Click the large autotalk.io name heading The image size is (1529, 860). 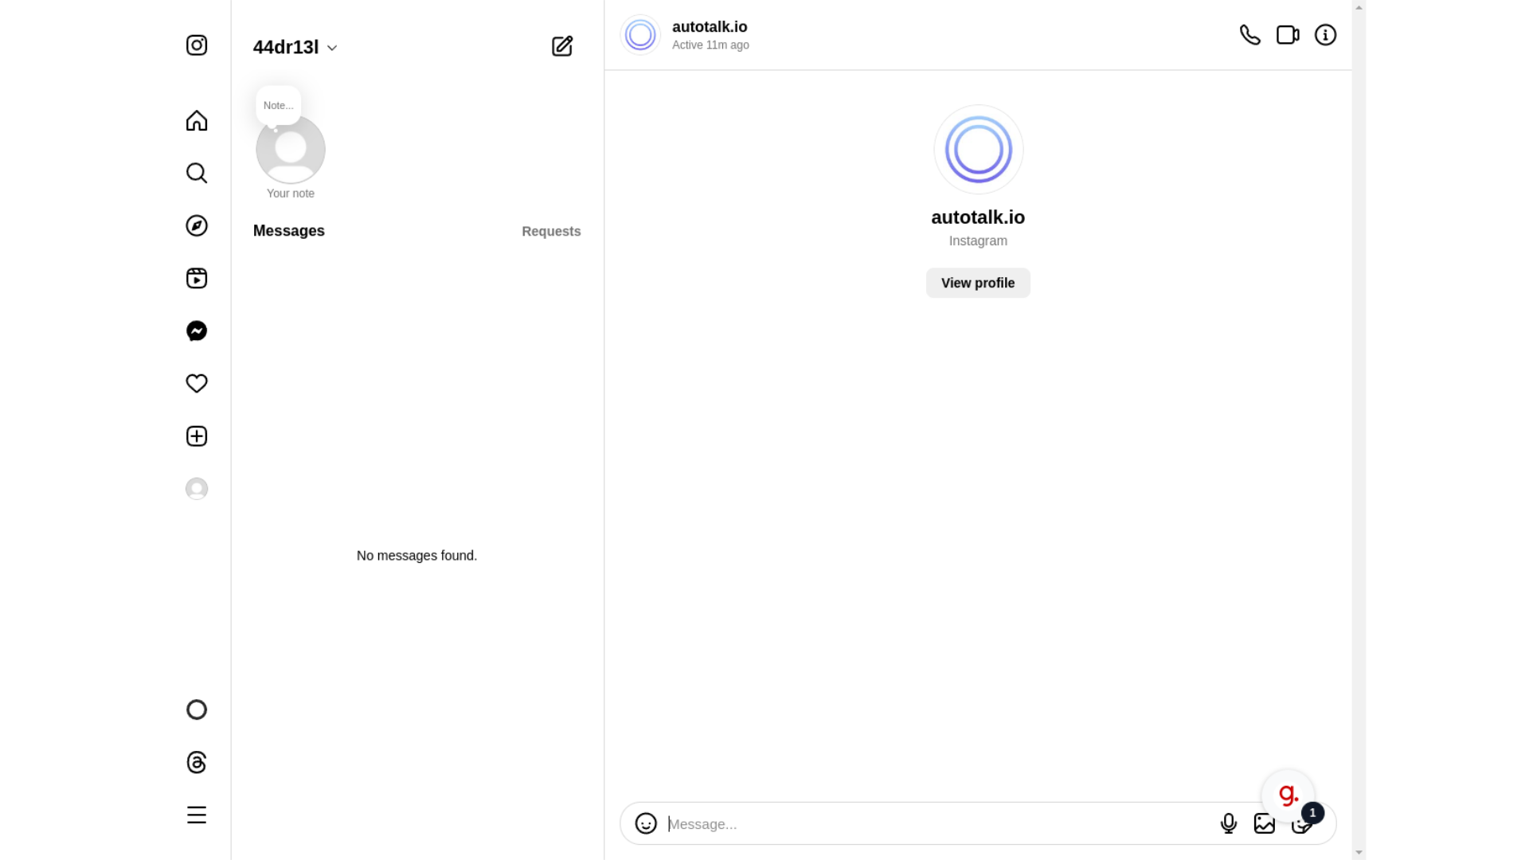point(978,217)
